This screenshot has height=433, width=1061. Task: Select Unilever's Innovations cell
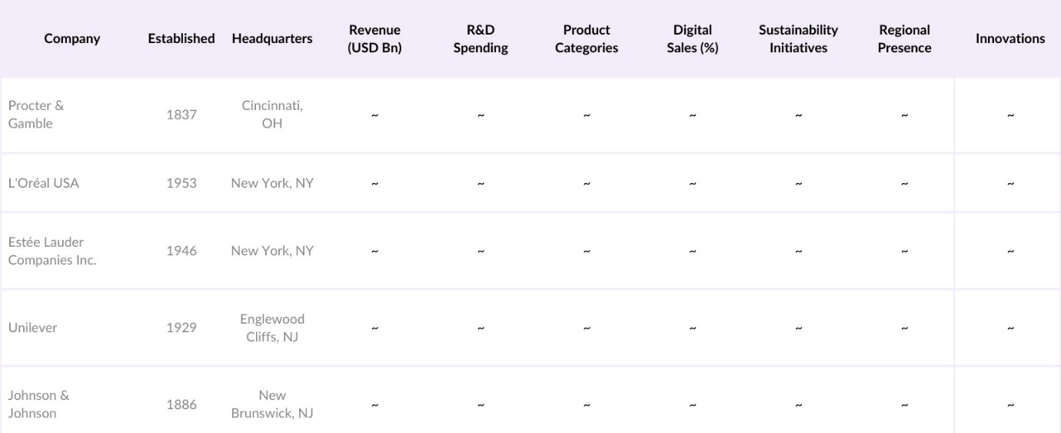tap(1009, 328)
